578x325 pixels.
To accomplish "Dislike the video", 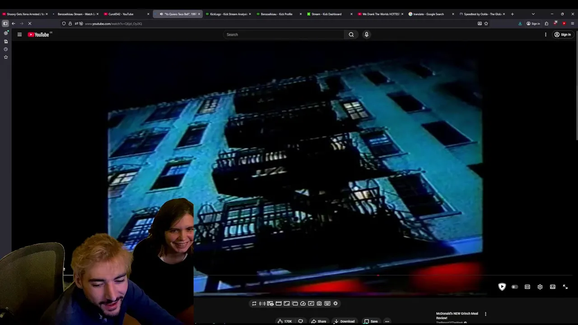I will 301,321.
